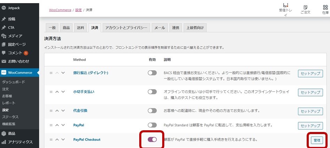Click セットアップ button for 小切手支払い

[311, 92]
